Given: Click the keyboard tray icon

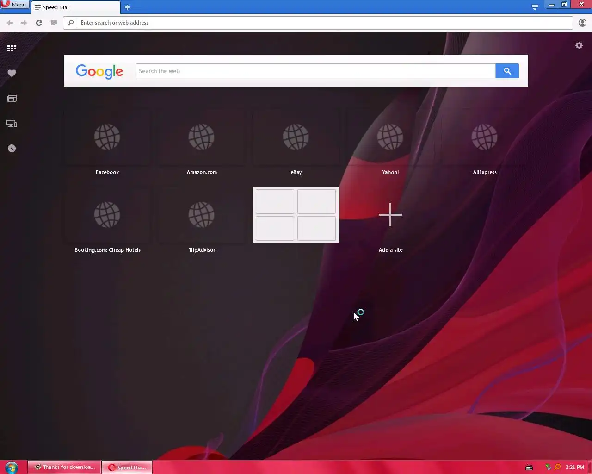Looking at the screenshot, I should click(529, 468).
